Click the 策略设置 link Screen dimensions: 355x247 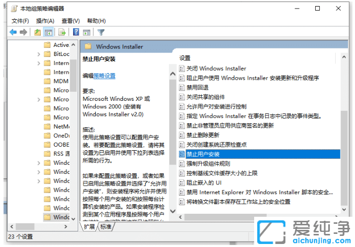pos(104,76)
